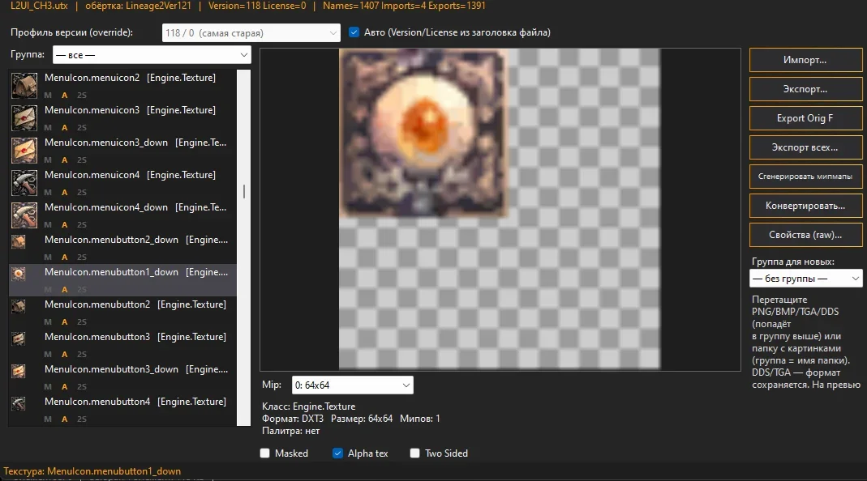Open the Группа для новых dropdown

pos(805,279)
